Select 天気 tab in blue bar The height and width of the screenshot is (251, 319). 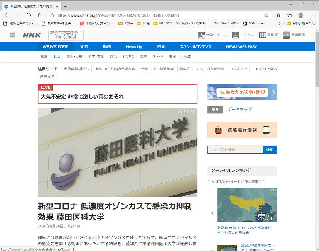(x=84, y=47)
